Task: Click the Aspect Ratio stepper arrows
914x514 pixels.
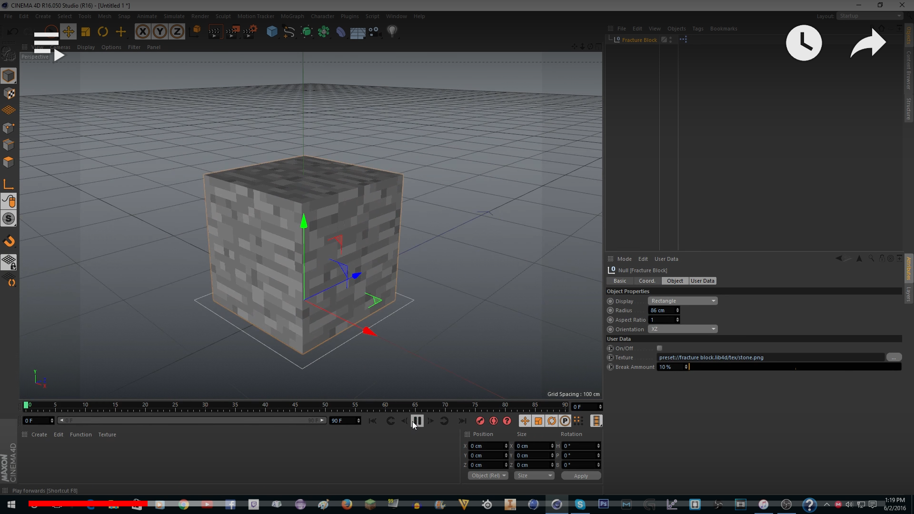Action: click(x=677, y=320)
